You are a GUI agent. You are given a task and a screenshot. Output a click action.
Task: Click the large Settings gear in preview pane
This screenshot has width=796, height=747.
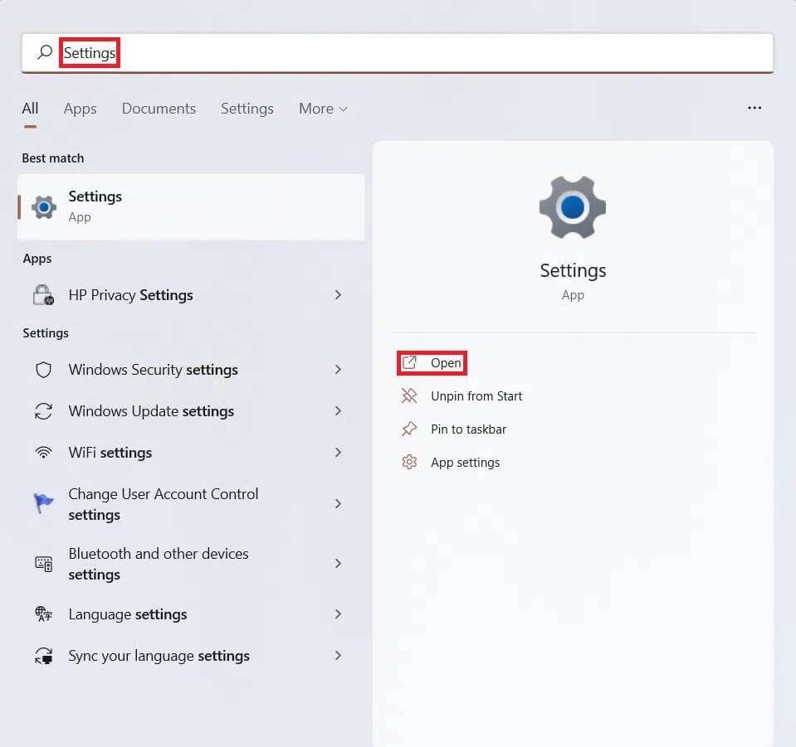573,207
